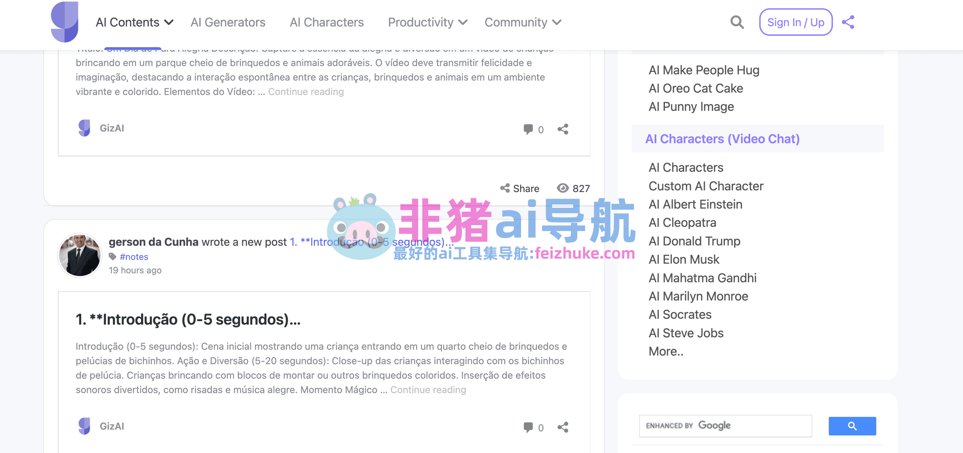This screenshot has width=963, height=453.
Task: Click share icon on first post card
Action: tap(563, 129)
